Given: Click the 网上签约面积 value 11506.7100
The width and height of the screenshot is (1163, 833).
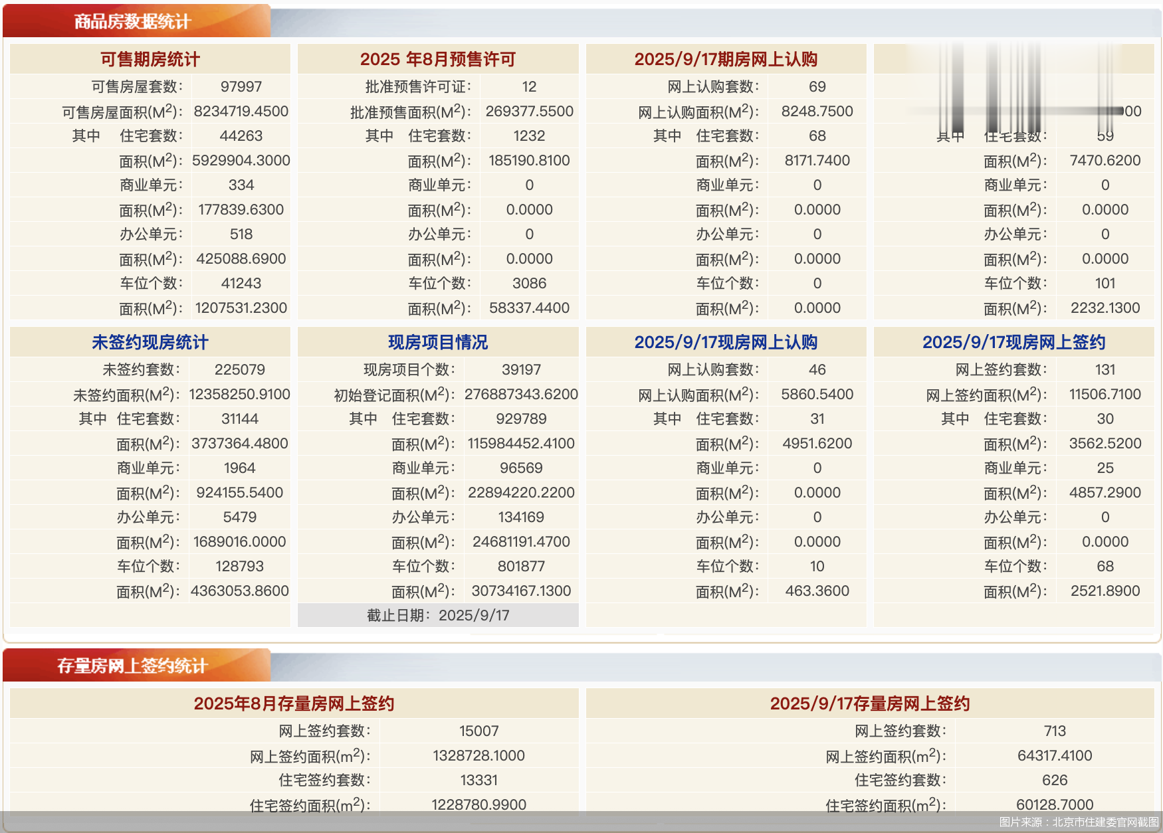Looking at the screenshot, I should point(1105,394).
